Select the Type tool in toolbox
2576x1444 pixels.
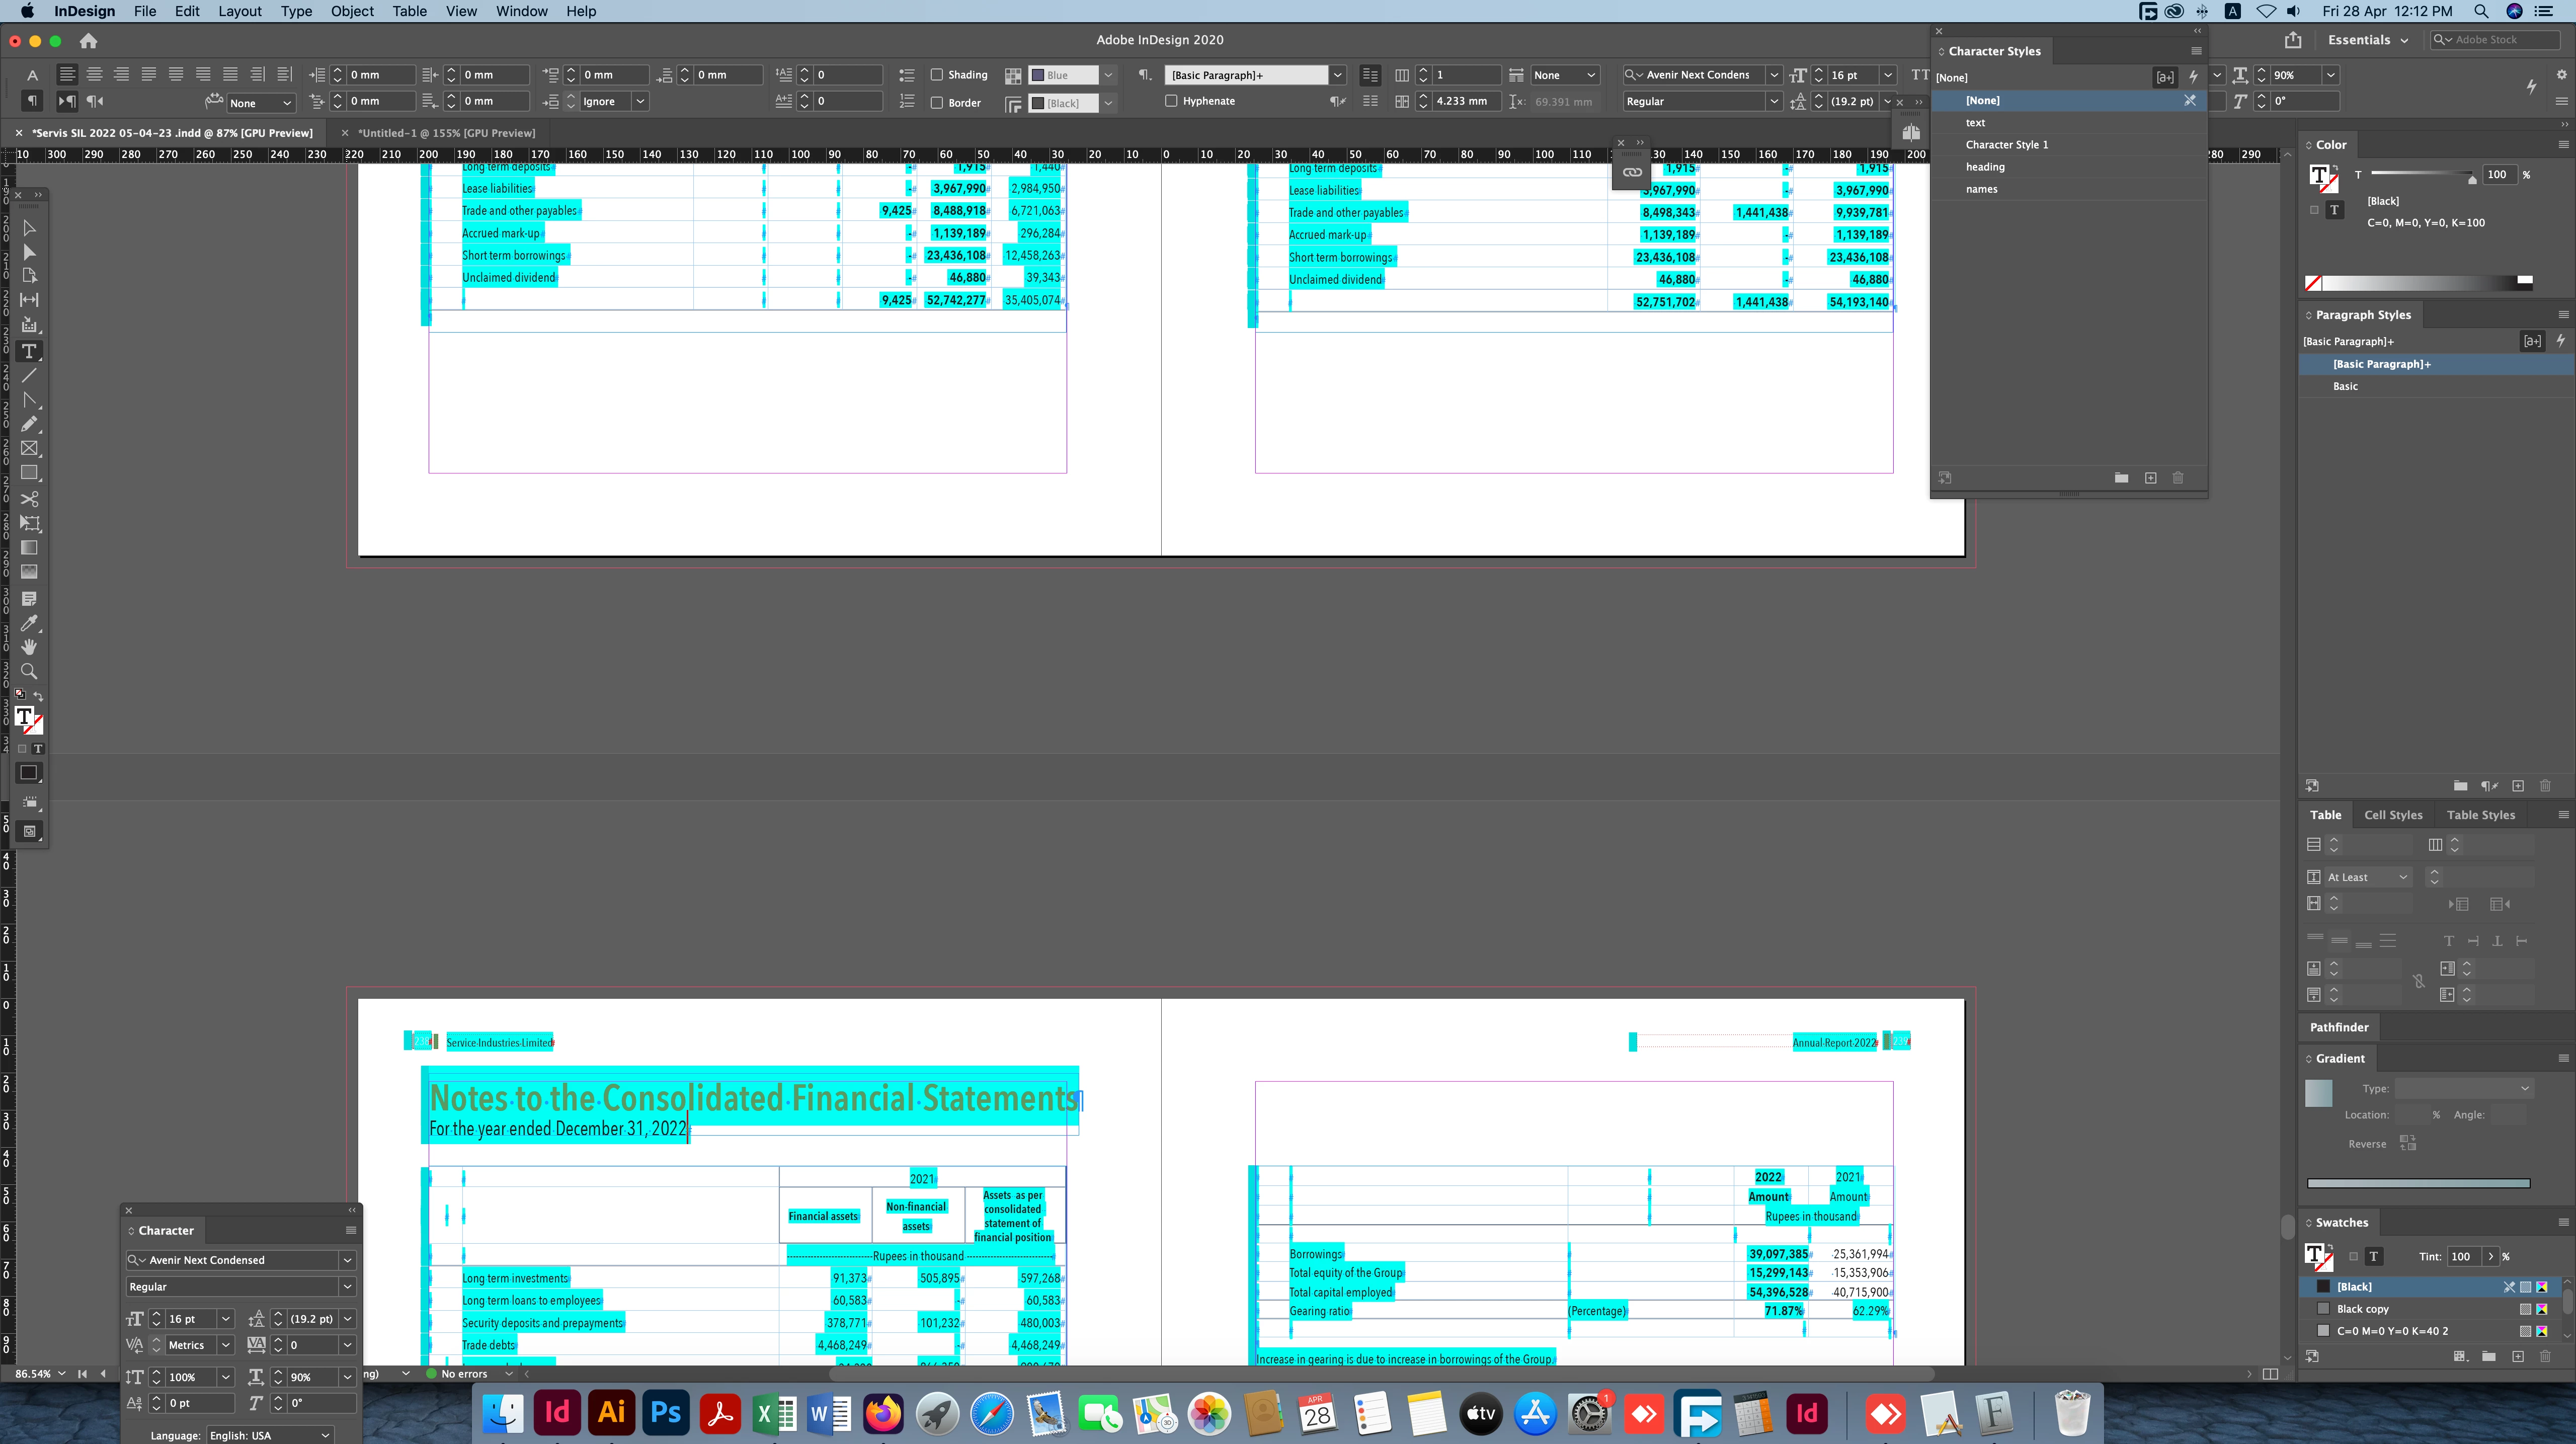point(29,351)
